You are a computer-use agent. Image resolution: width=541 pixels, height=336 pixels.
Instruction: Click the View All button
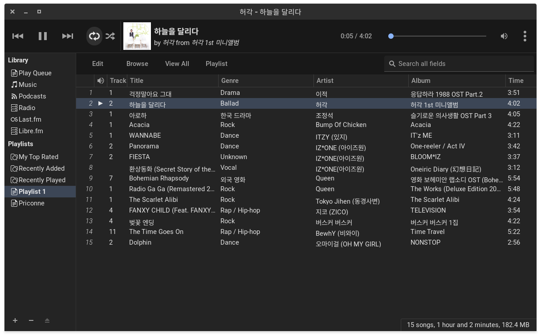pos(177,64)
